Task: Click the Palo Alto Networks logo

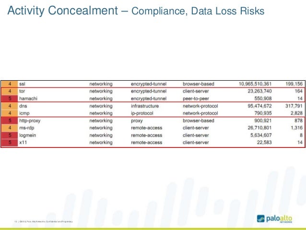Action: (x=274, y=218)
